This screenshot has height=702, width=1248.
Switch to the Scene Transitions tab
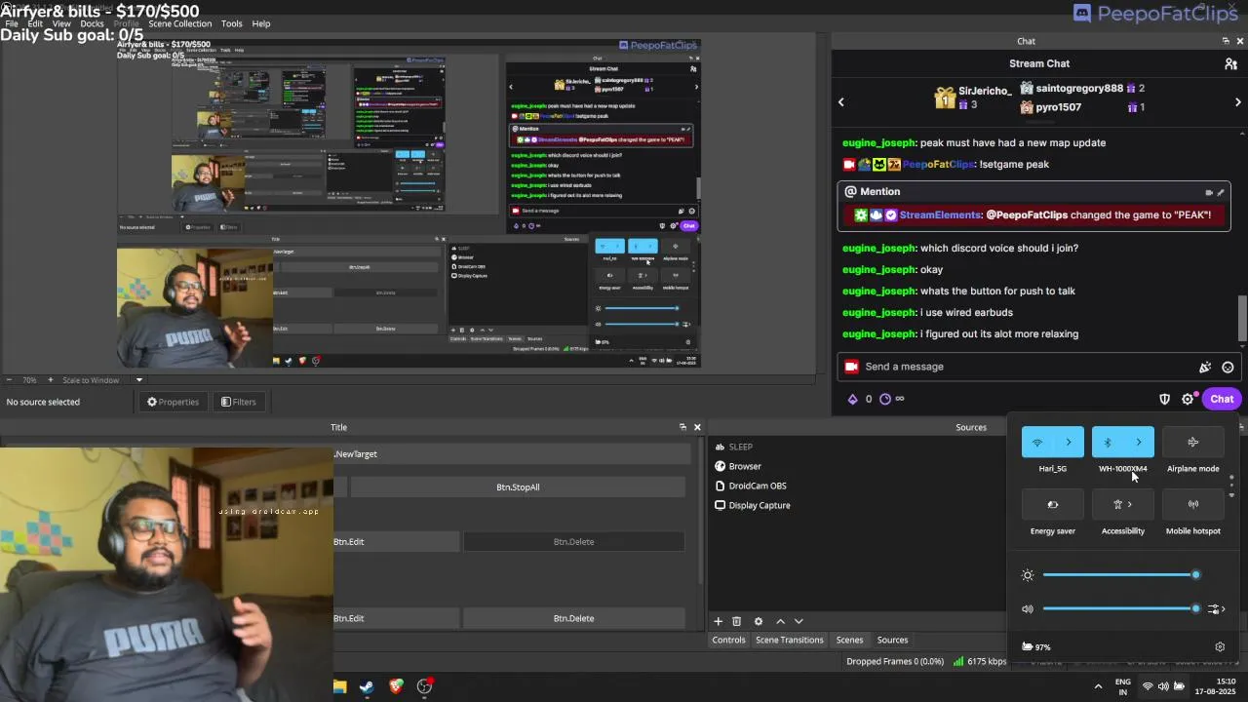coord(790,640)
